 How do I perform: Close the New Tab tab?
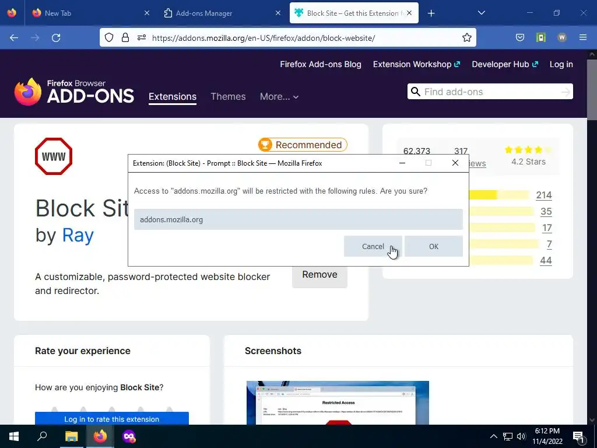coord(147,13)
